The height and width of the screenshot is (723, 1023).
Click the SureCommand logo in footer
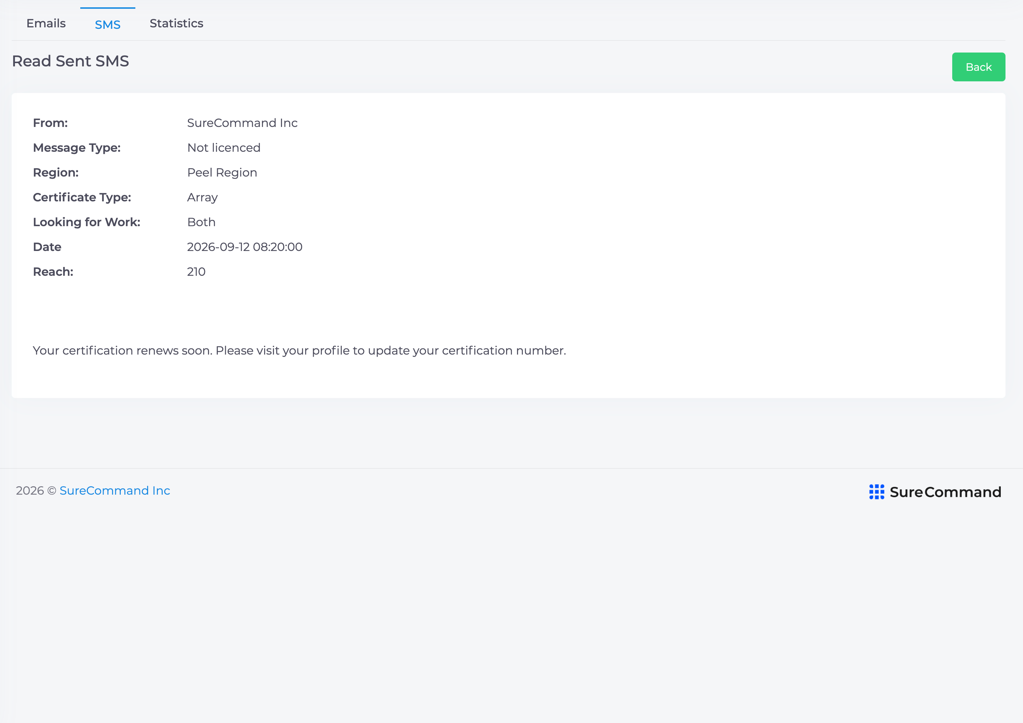pos(935,491)
